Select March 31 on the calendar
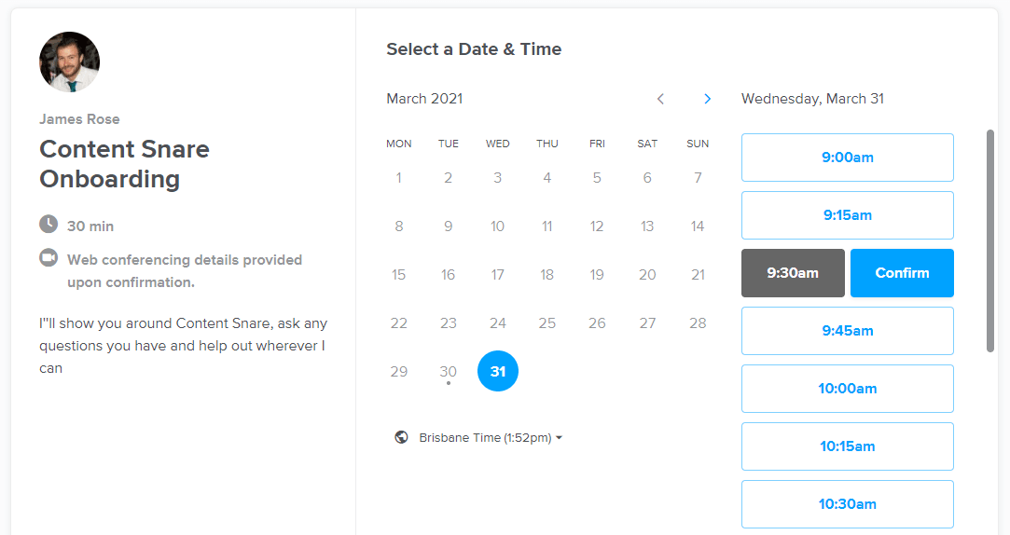The width and height of the screenshot is (1010, 535). (x=498, y=371)
